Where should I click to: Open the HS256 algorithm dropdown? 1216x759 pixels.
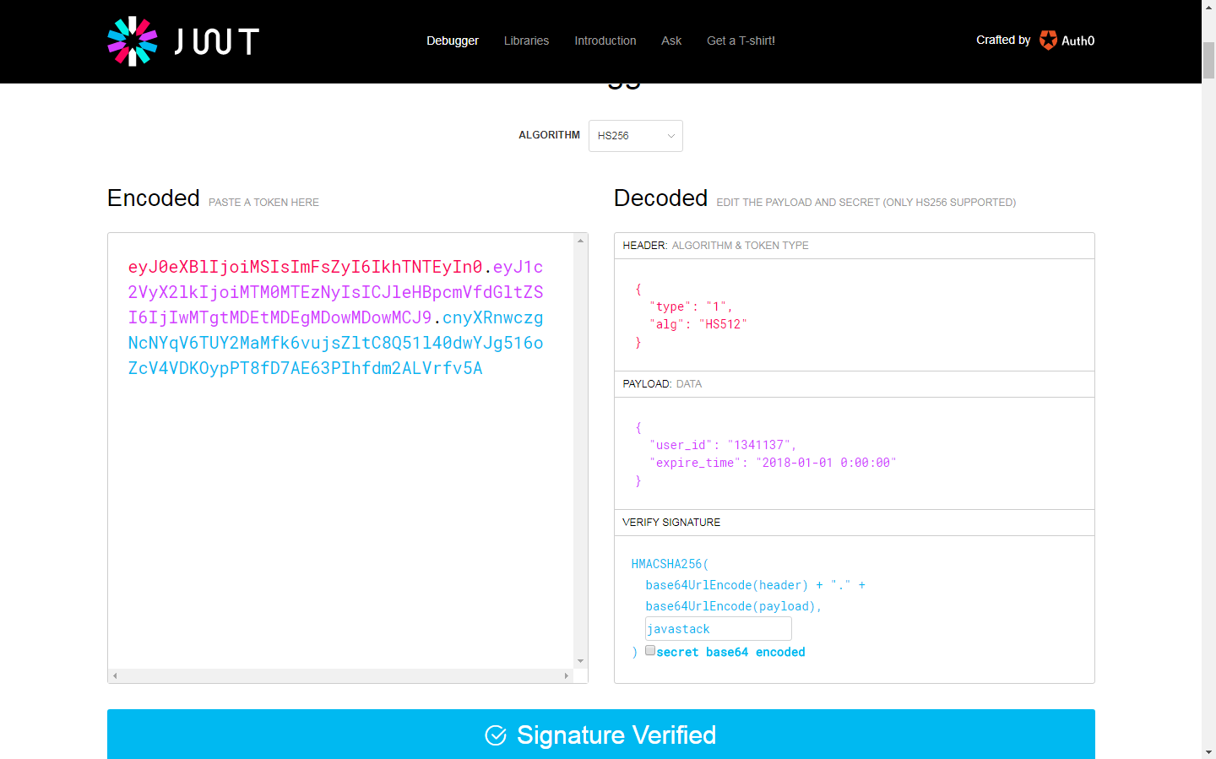tap(635, 136)
